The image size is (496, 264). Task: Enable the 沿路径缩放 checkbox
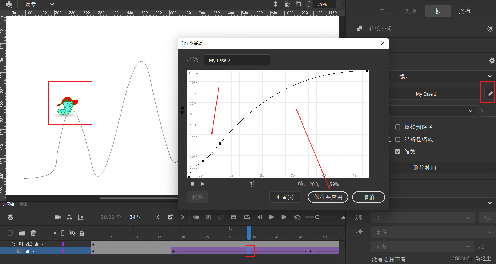398,139
